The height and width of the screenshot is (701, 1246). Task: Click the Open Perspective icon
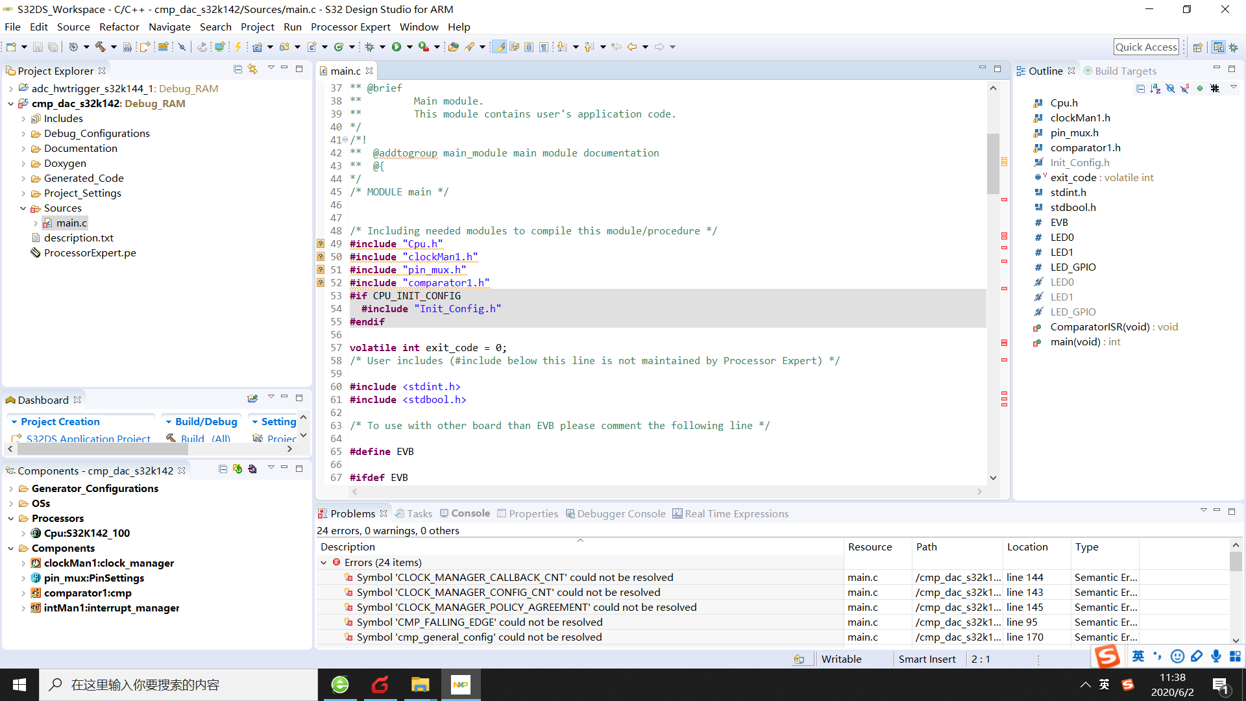pyautogui.click(x=1198, y=47)
